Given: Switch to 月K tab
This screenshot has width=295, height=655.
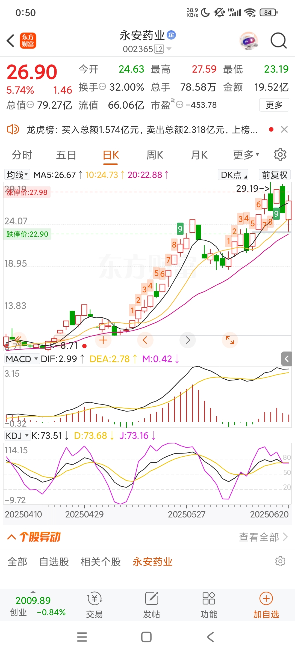Looking at the screenshot, I should 199,155.
